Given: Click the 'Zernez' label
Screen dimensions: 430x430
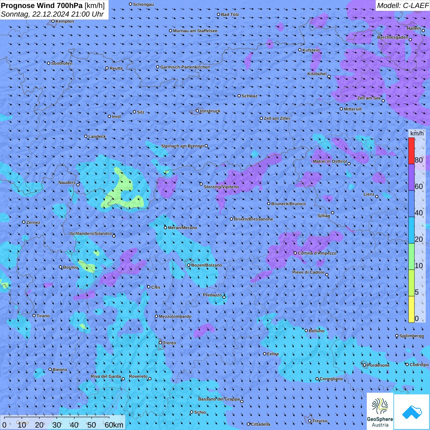Looking at the screenshot, I should pos(33,222).
